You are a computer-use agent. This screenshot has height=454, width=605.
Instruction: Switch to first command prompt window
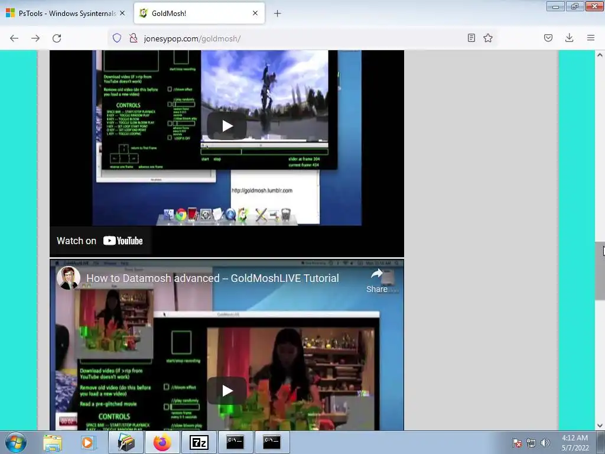tap(235, 442)
